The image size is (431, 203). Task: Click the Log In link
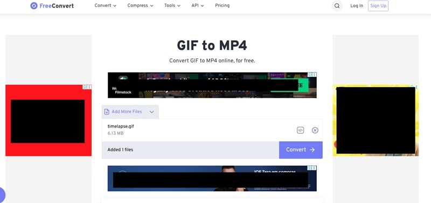coord(357,6)
